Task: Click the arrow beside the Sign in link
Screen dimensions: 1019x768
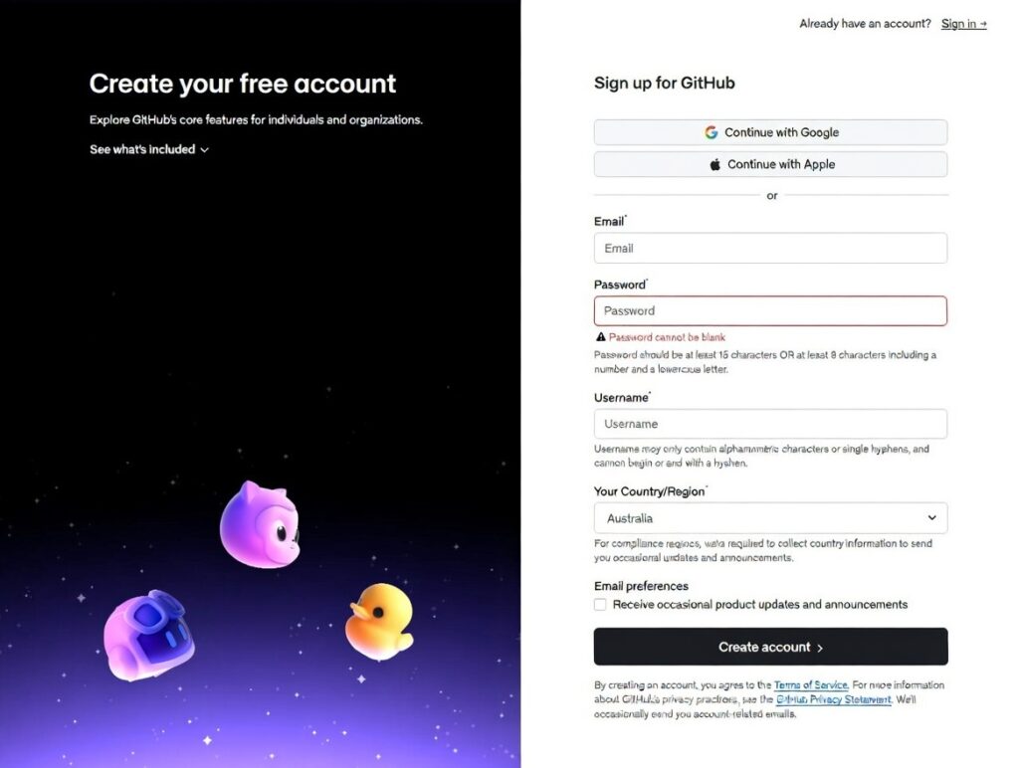Action: click(983, 23)
